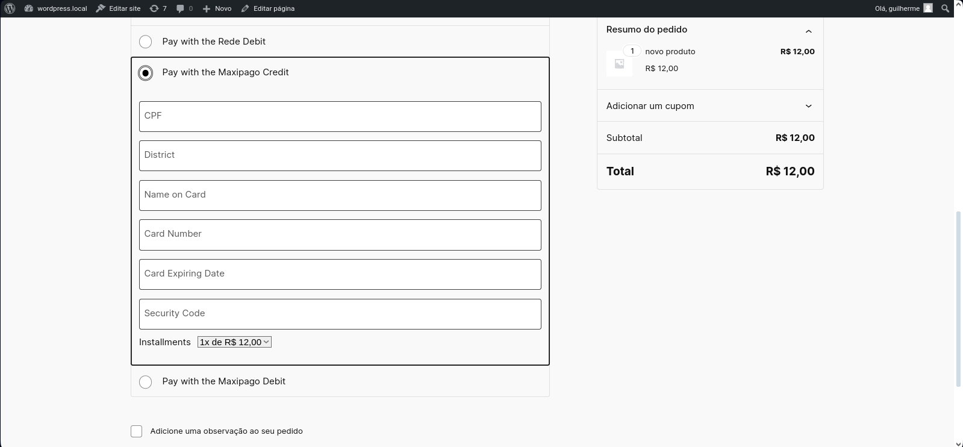Select Pay with the Maxipago Debit

(145, 382)
